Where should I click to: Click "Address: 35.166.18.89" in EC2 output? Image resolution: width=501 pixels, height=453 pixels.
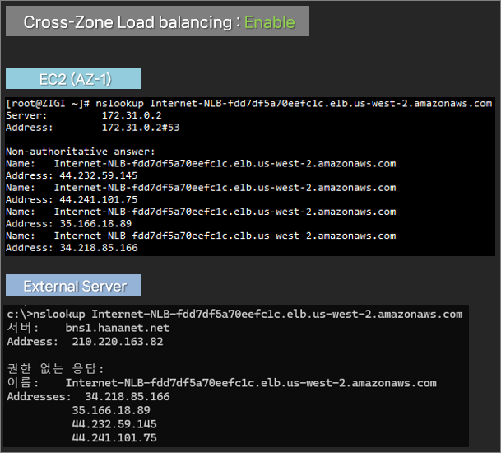(x=69, y=224)
